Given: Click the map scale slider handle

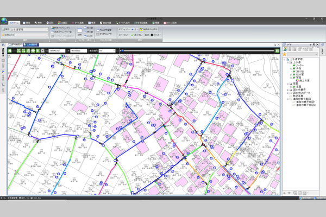Looking at the screenshot, I should click(122, 50).
